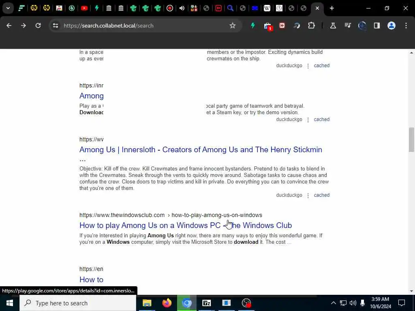Image resolution: width=415 pixels, height=311 pixels.
Task: Open 'Among Us | Innersloth - Creators' result link
Action: (x=201, y=150)
